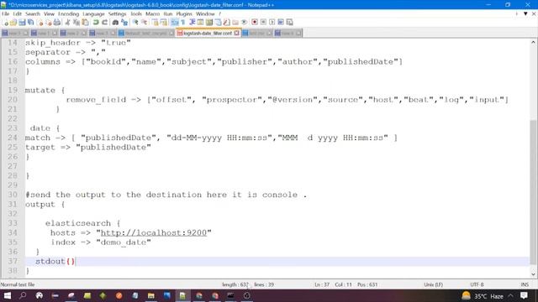538x302 pixels.
Task: Click the Unix (LF) line ending status field
Action: [434, 284]
